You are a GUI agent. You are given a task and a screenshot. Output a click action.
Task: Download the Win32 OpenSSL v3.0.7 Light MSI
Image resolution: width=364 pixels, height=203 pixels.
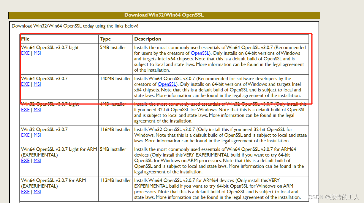tap(37, 110)
